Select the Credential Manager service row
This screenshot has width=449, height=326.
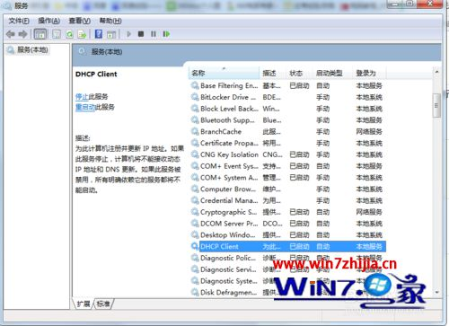point(288,200)
